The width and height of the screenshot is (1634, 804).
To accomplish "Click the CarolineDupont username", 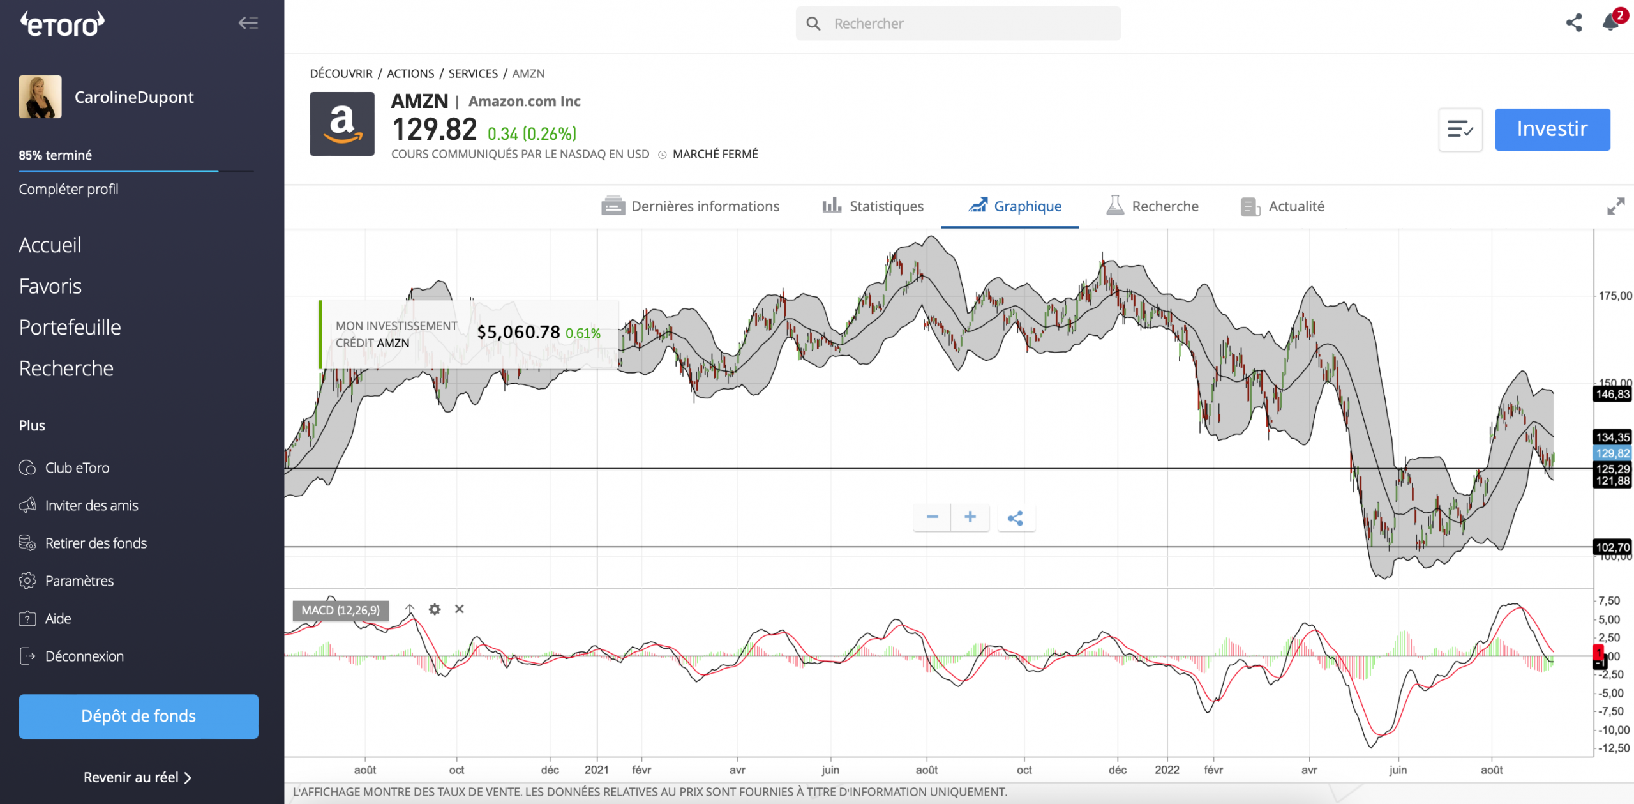I will (x=134, y=97).
